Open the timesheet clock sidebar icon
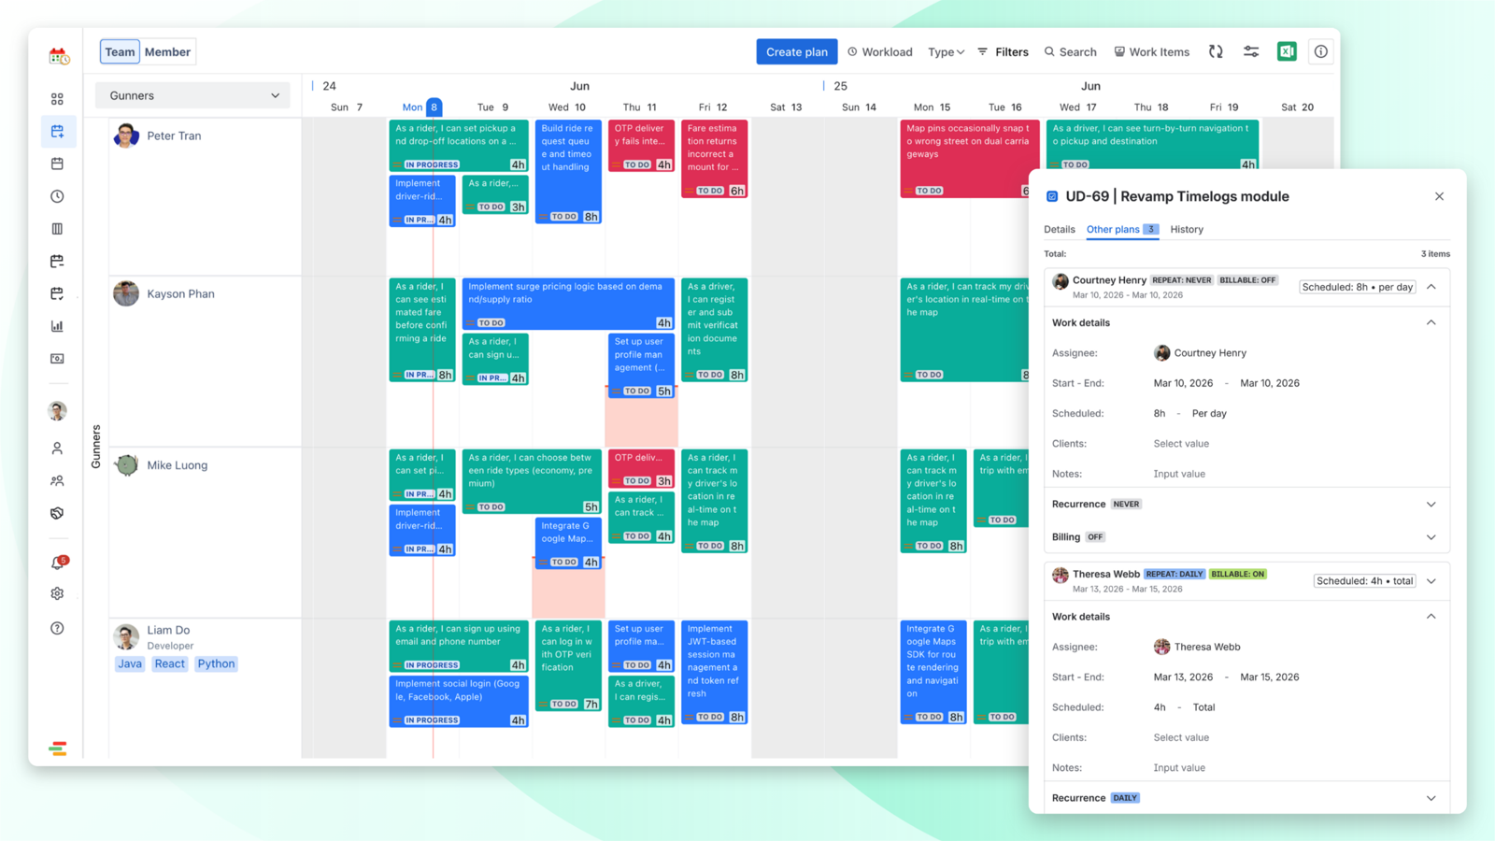 point(57,196)
